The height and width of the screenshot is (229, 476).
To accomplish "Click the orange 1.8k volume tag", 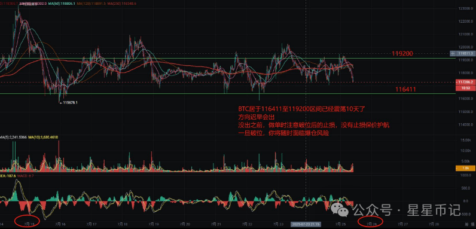I will 466,168.
